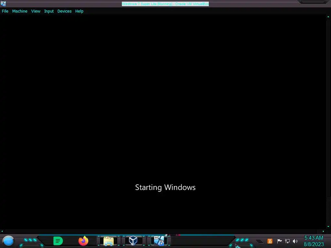Open the Machine menu

pos(20,11)
